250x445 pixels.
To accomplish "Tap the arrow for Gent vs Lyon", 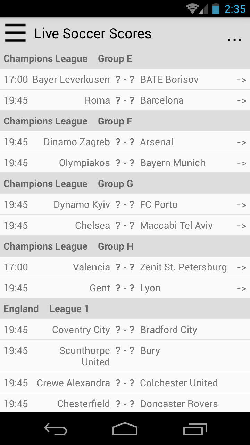I will pos(241,289).
